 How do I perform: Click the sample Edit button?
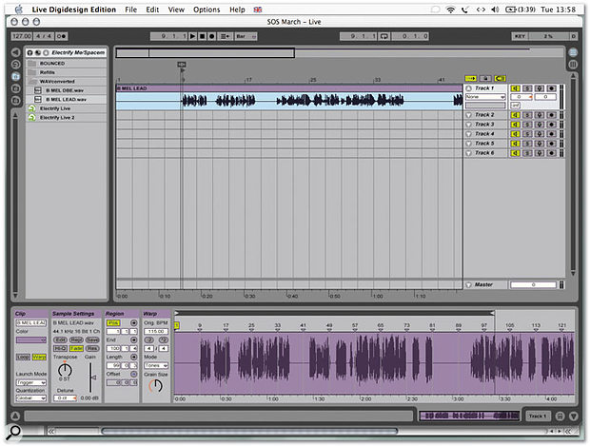[61, 339]
